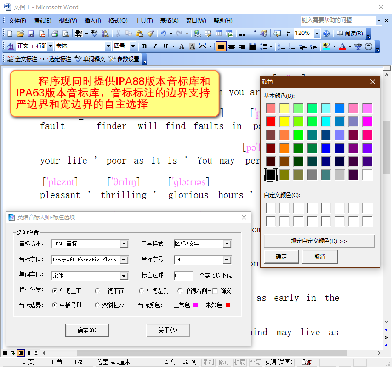Select the Format Painter brush
The height and width of the screenshot is (367, 392).
(150, 34)
